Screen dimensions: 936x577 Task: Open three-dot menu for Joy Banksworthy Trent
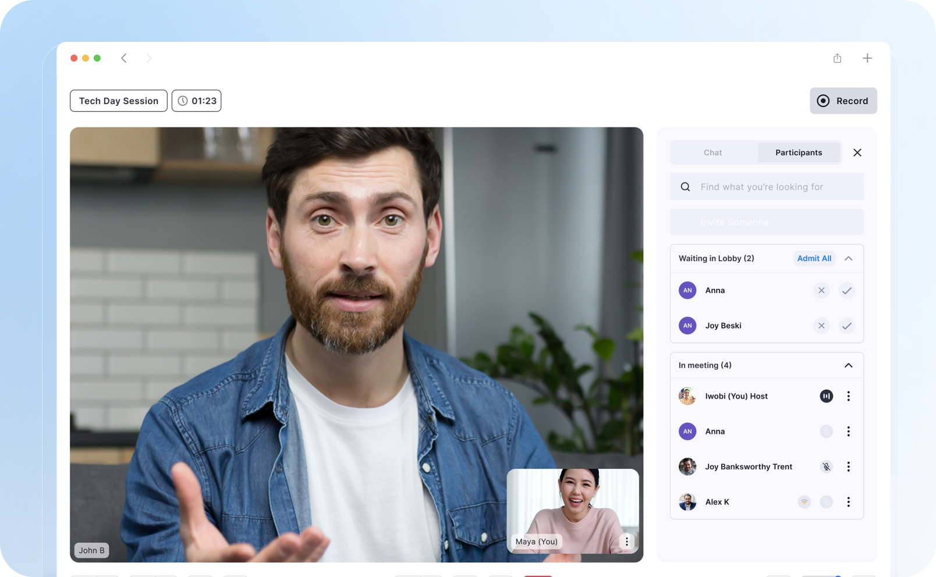848,466
